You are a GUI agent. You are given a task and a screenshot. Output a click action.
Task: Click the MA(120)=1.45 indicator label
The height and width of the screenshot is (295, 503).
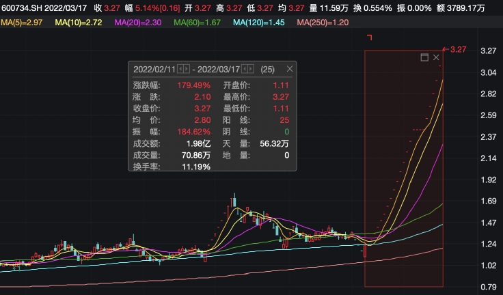[x=259, y=23]
